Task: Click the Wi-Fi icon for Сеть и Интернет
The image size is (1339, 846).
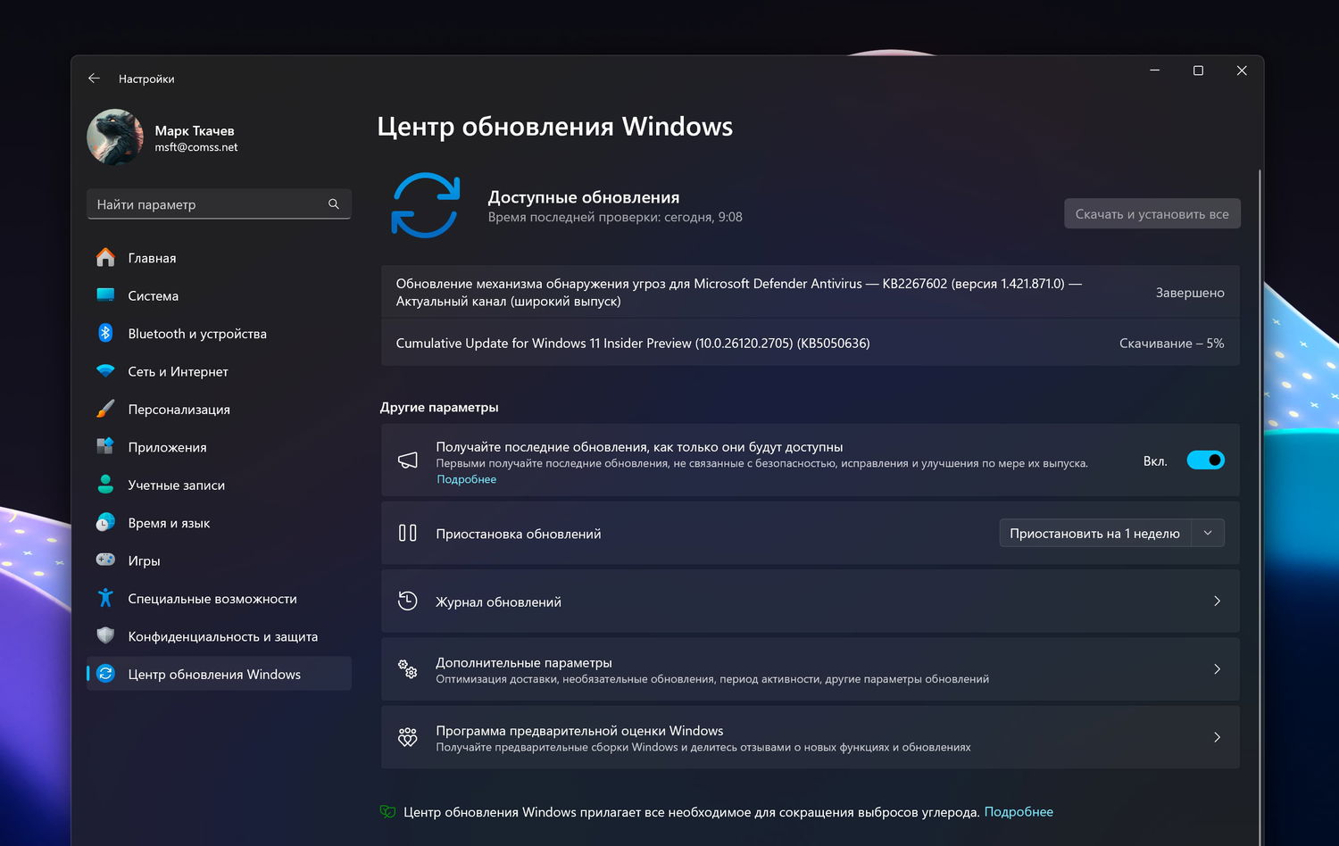Action: point(105,371)
